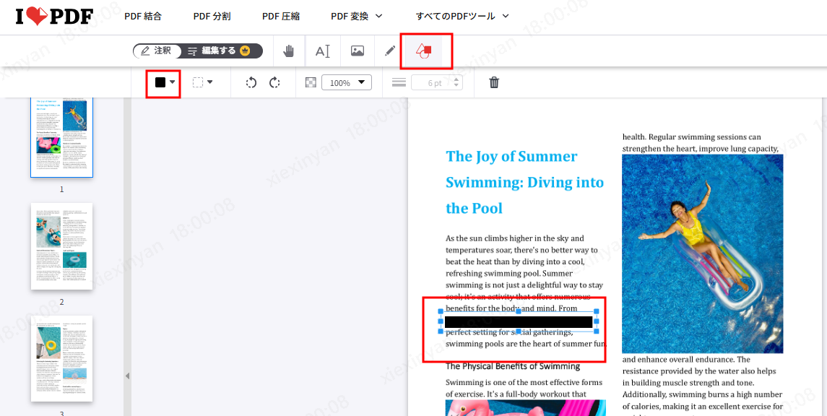Open the border style dropdown
This screenshot has width=827, height=416.
click(x=202, y=82)
